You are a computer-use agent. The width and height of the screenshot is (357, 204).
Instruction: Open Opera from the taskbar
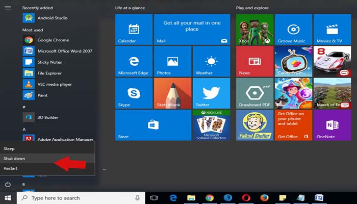[x=246, y=198]
